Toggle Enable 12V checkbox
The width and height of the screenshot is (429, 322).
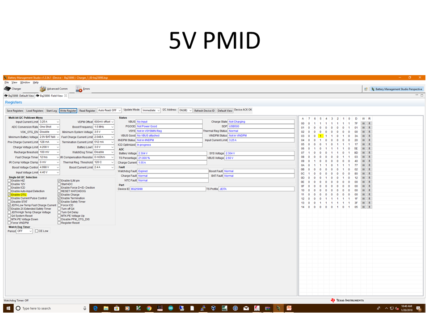[x=9, y=184]
